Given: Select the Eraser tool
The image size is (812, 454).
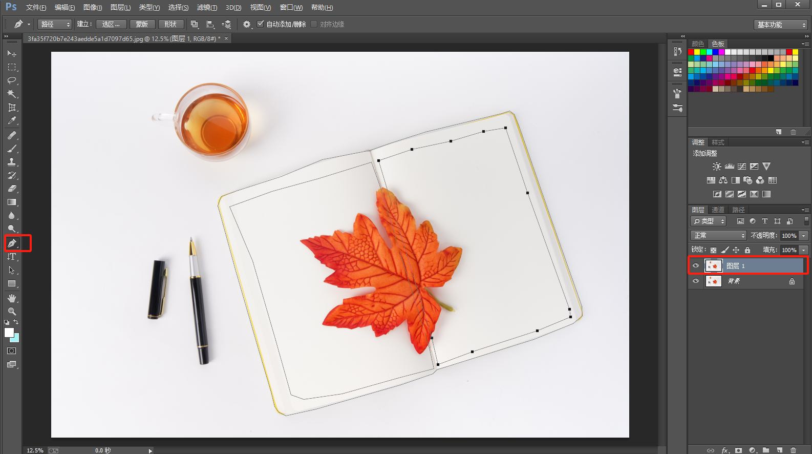Looking at the screenshot, I should [x=12, y=189].
